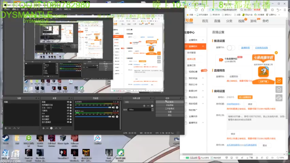Open the 直播教程 link

[x=245, y=48]
